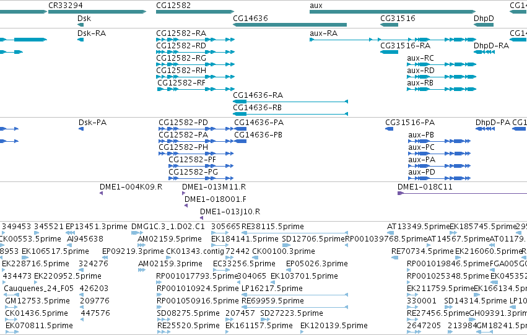Click the CG31516-RA transcript label
Screen dimensions: 527x335
[406, 46]
